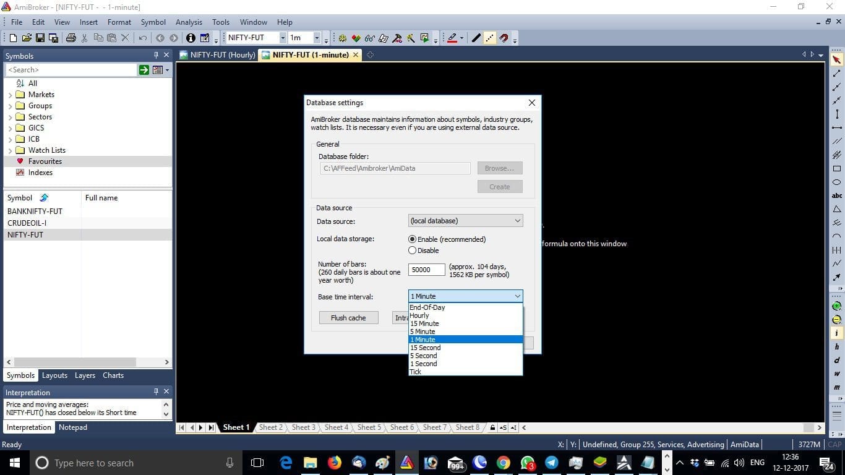Click the Forward navigation arrow icon
Viewport: 845px width, 475px height.
174,38
